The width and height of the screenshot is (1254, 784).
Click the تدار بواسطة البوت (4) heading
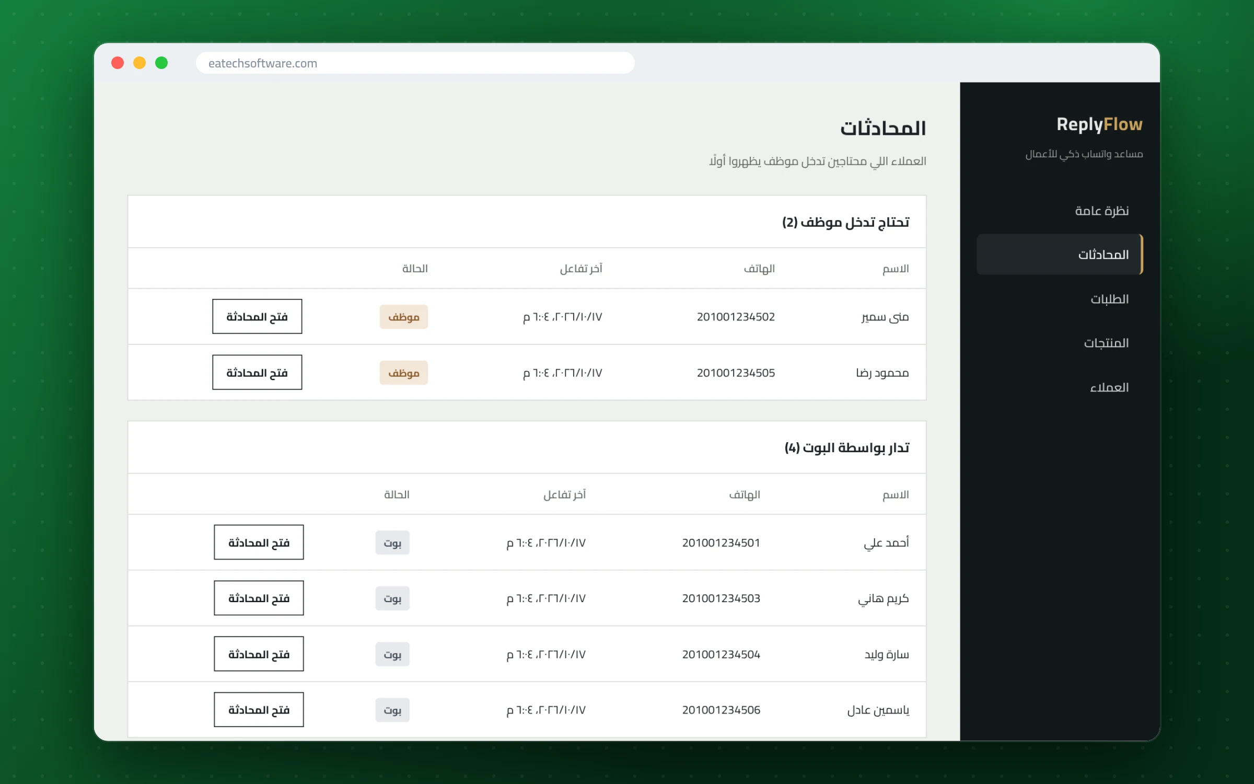click(846, 448)
